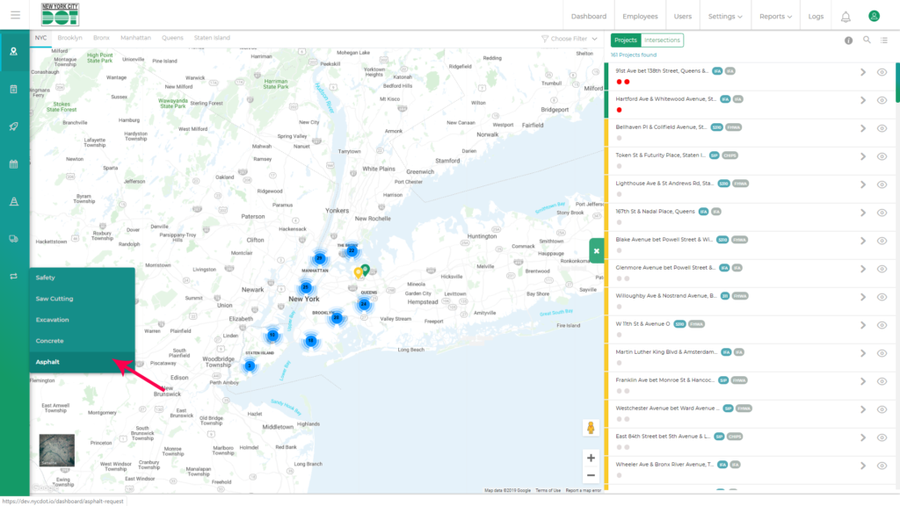
Task: Switch to the Brooklyn borough tab
Action: click(69, 39)
